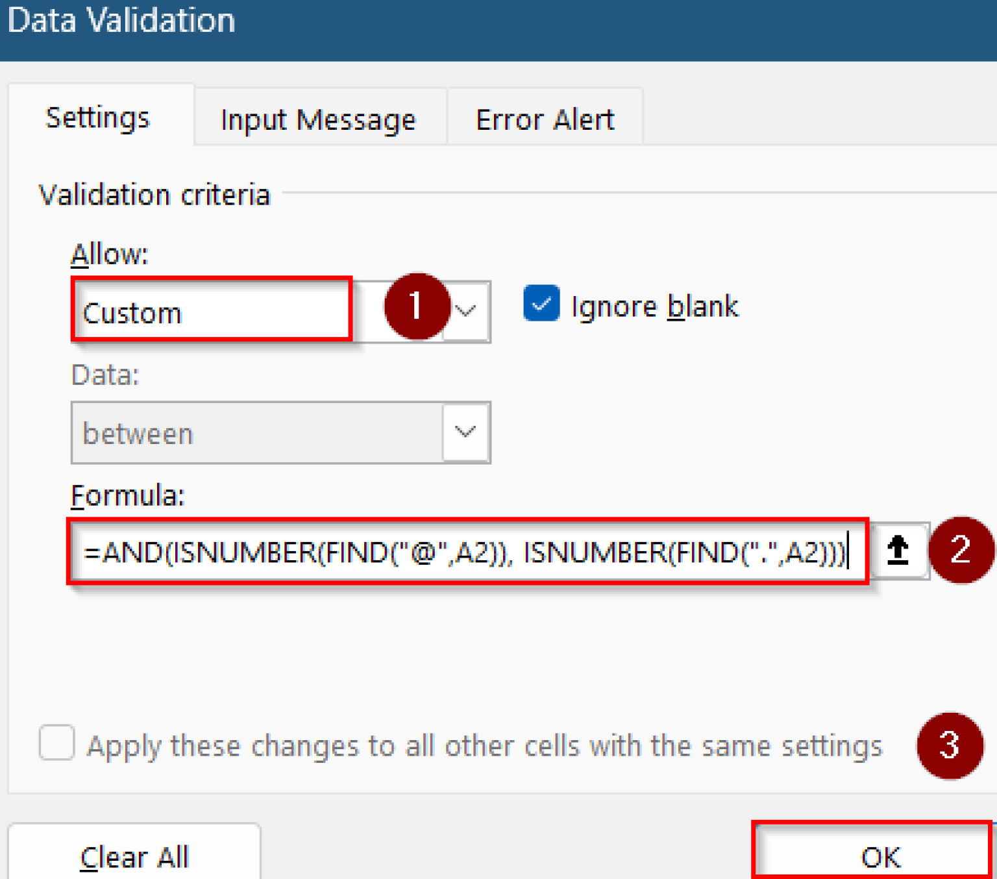Open the Error Alert tab

[545, 119]
